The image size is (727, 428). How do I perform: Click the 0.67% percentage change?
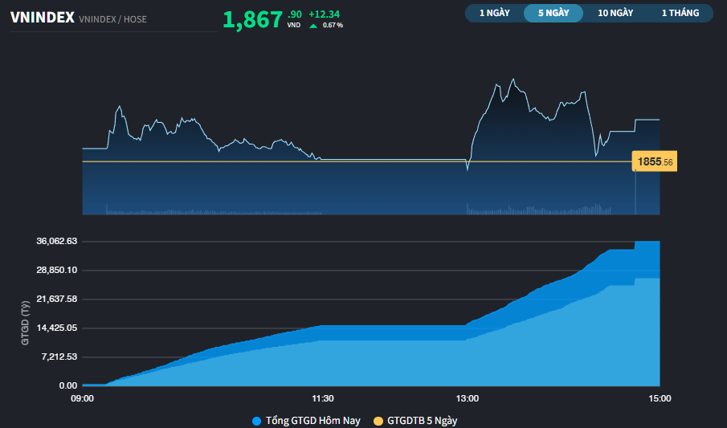[333, 26]
